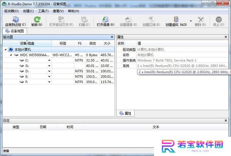Click the Connect to Remote (连接到远程) toolbar icon

(16, 20)
